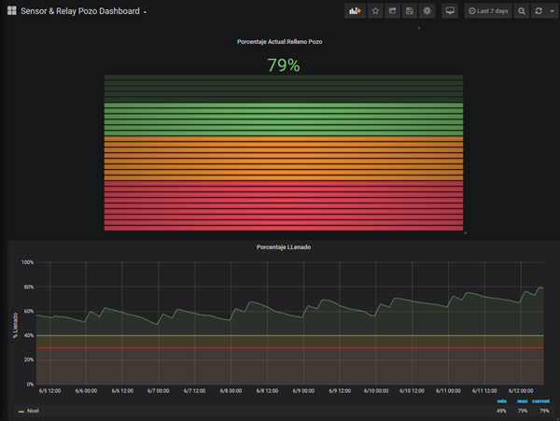Viewport: 560px width, 421px height.
Task: Click the Add panel icon
Action: [x=355, y=11]
